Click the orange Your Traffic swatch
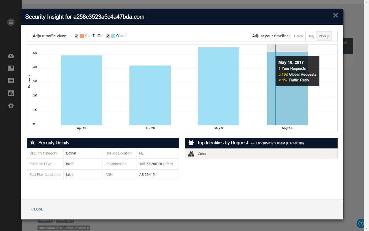This screenshot has width=369, height=231. tap(82, 36)
